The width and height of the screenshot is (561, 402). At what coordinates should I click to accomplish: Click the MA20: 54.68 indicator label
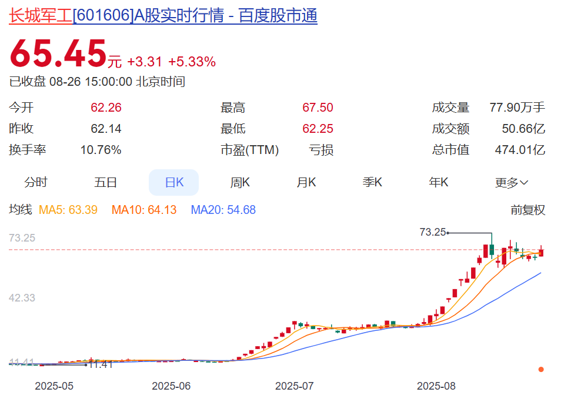[223, 210]
